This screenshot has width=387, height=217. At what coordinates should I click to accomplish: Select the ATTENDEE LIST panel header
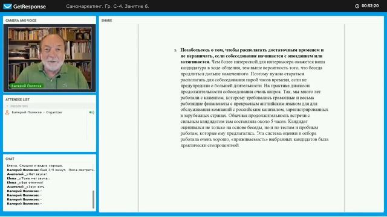pyautogui.click(x=18, y=99)
